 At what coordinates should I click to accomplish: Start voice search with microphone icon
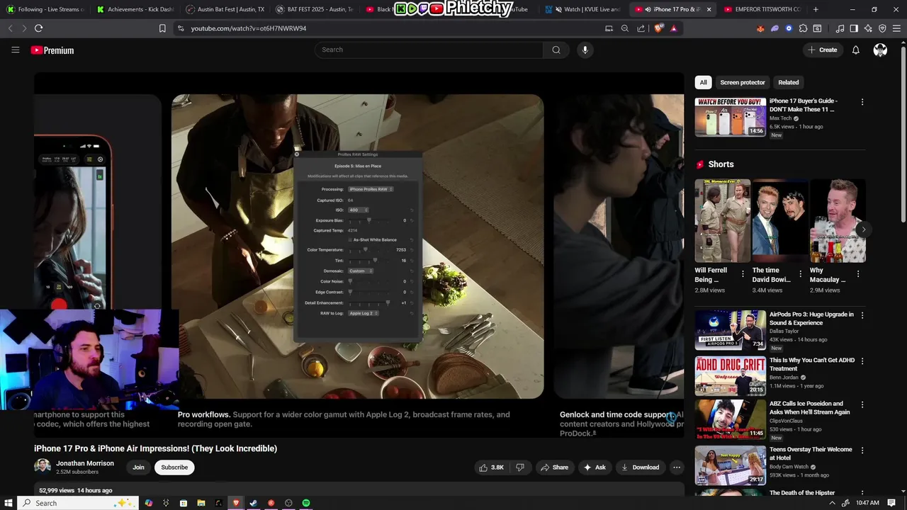(585, 50)
